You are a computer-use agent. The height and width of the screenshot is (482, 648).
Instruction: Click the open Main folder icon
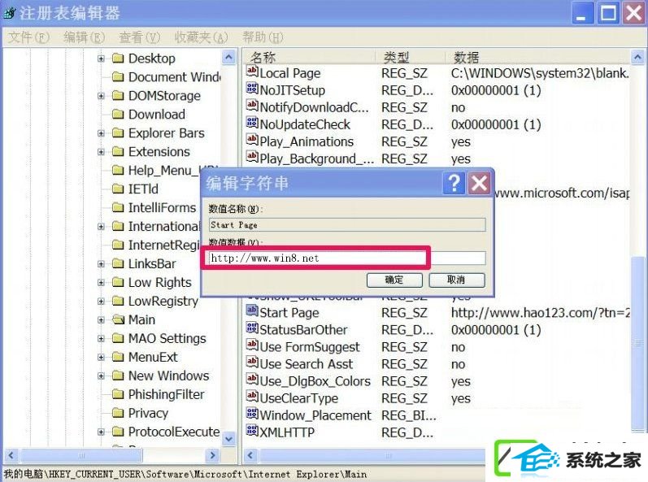(118, 319)
